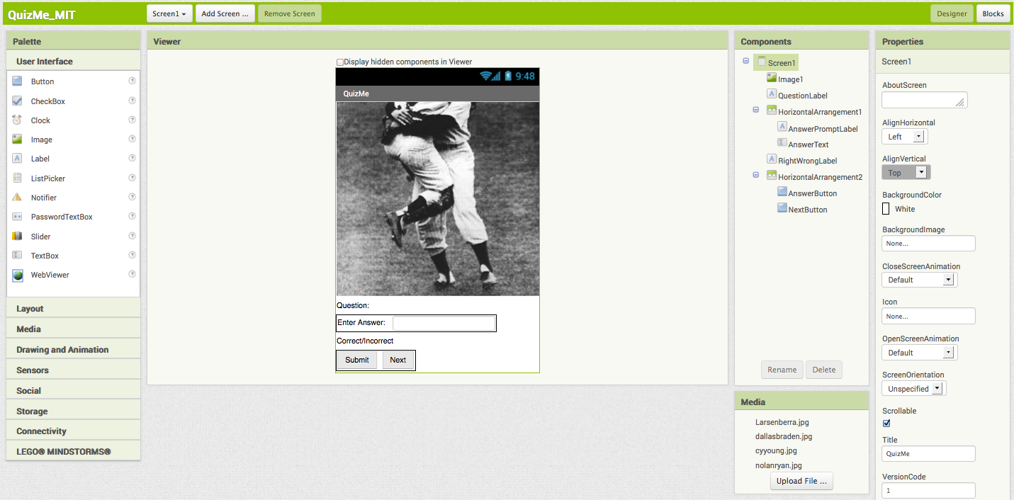This screenshot has height=500, width=1014.
Task: Collapse the HorizontalArrangement2 node
Action: [755, 175]
